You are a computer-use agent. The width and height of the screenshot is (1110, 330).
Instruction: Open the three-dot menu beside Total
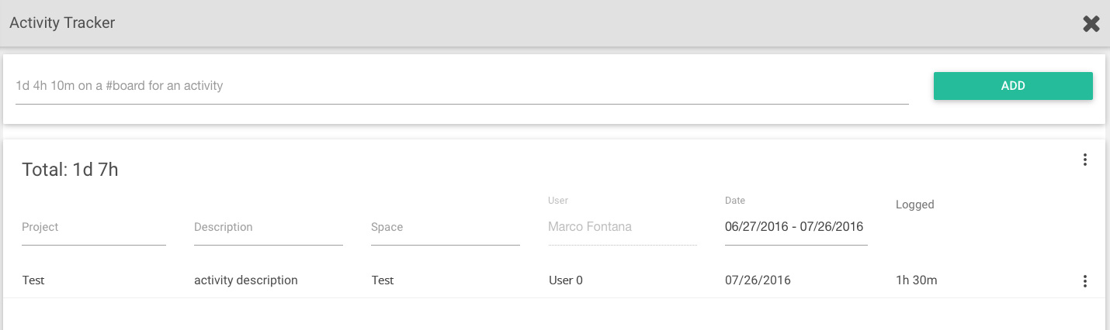click(1085, 160)
